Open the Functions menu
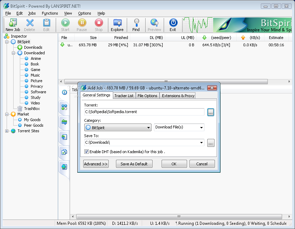Screen dimensions: 295x229 (x=50, y=13)
